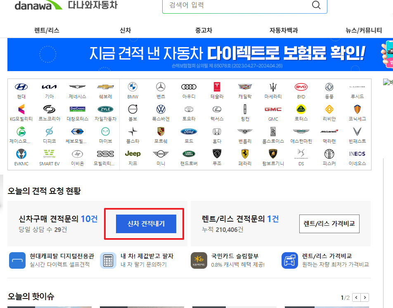Click the Land Rover logo
The width and height of the screenshot is (393, 308).
click(189, 154)
